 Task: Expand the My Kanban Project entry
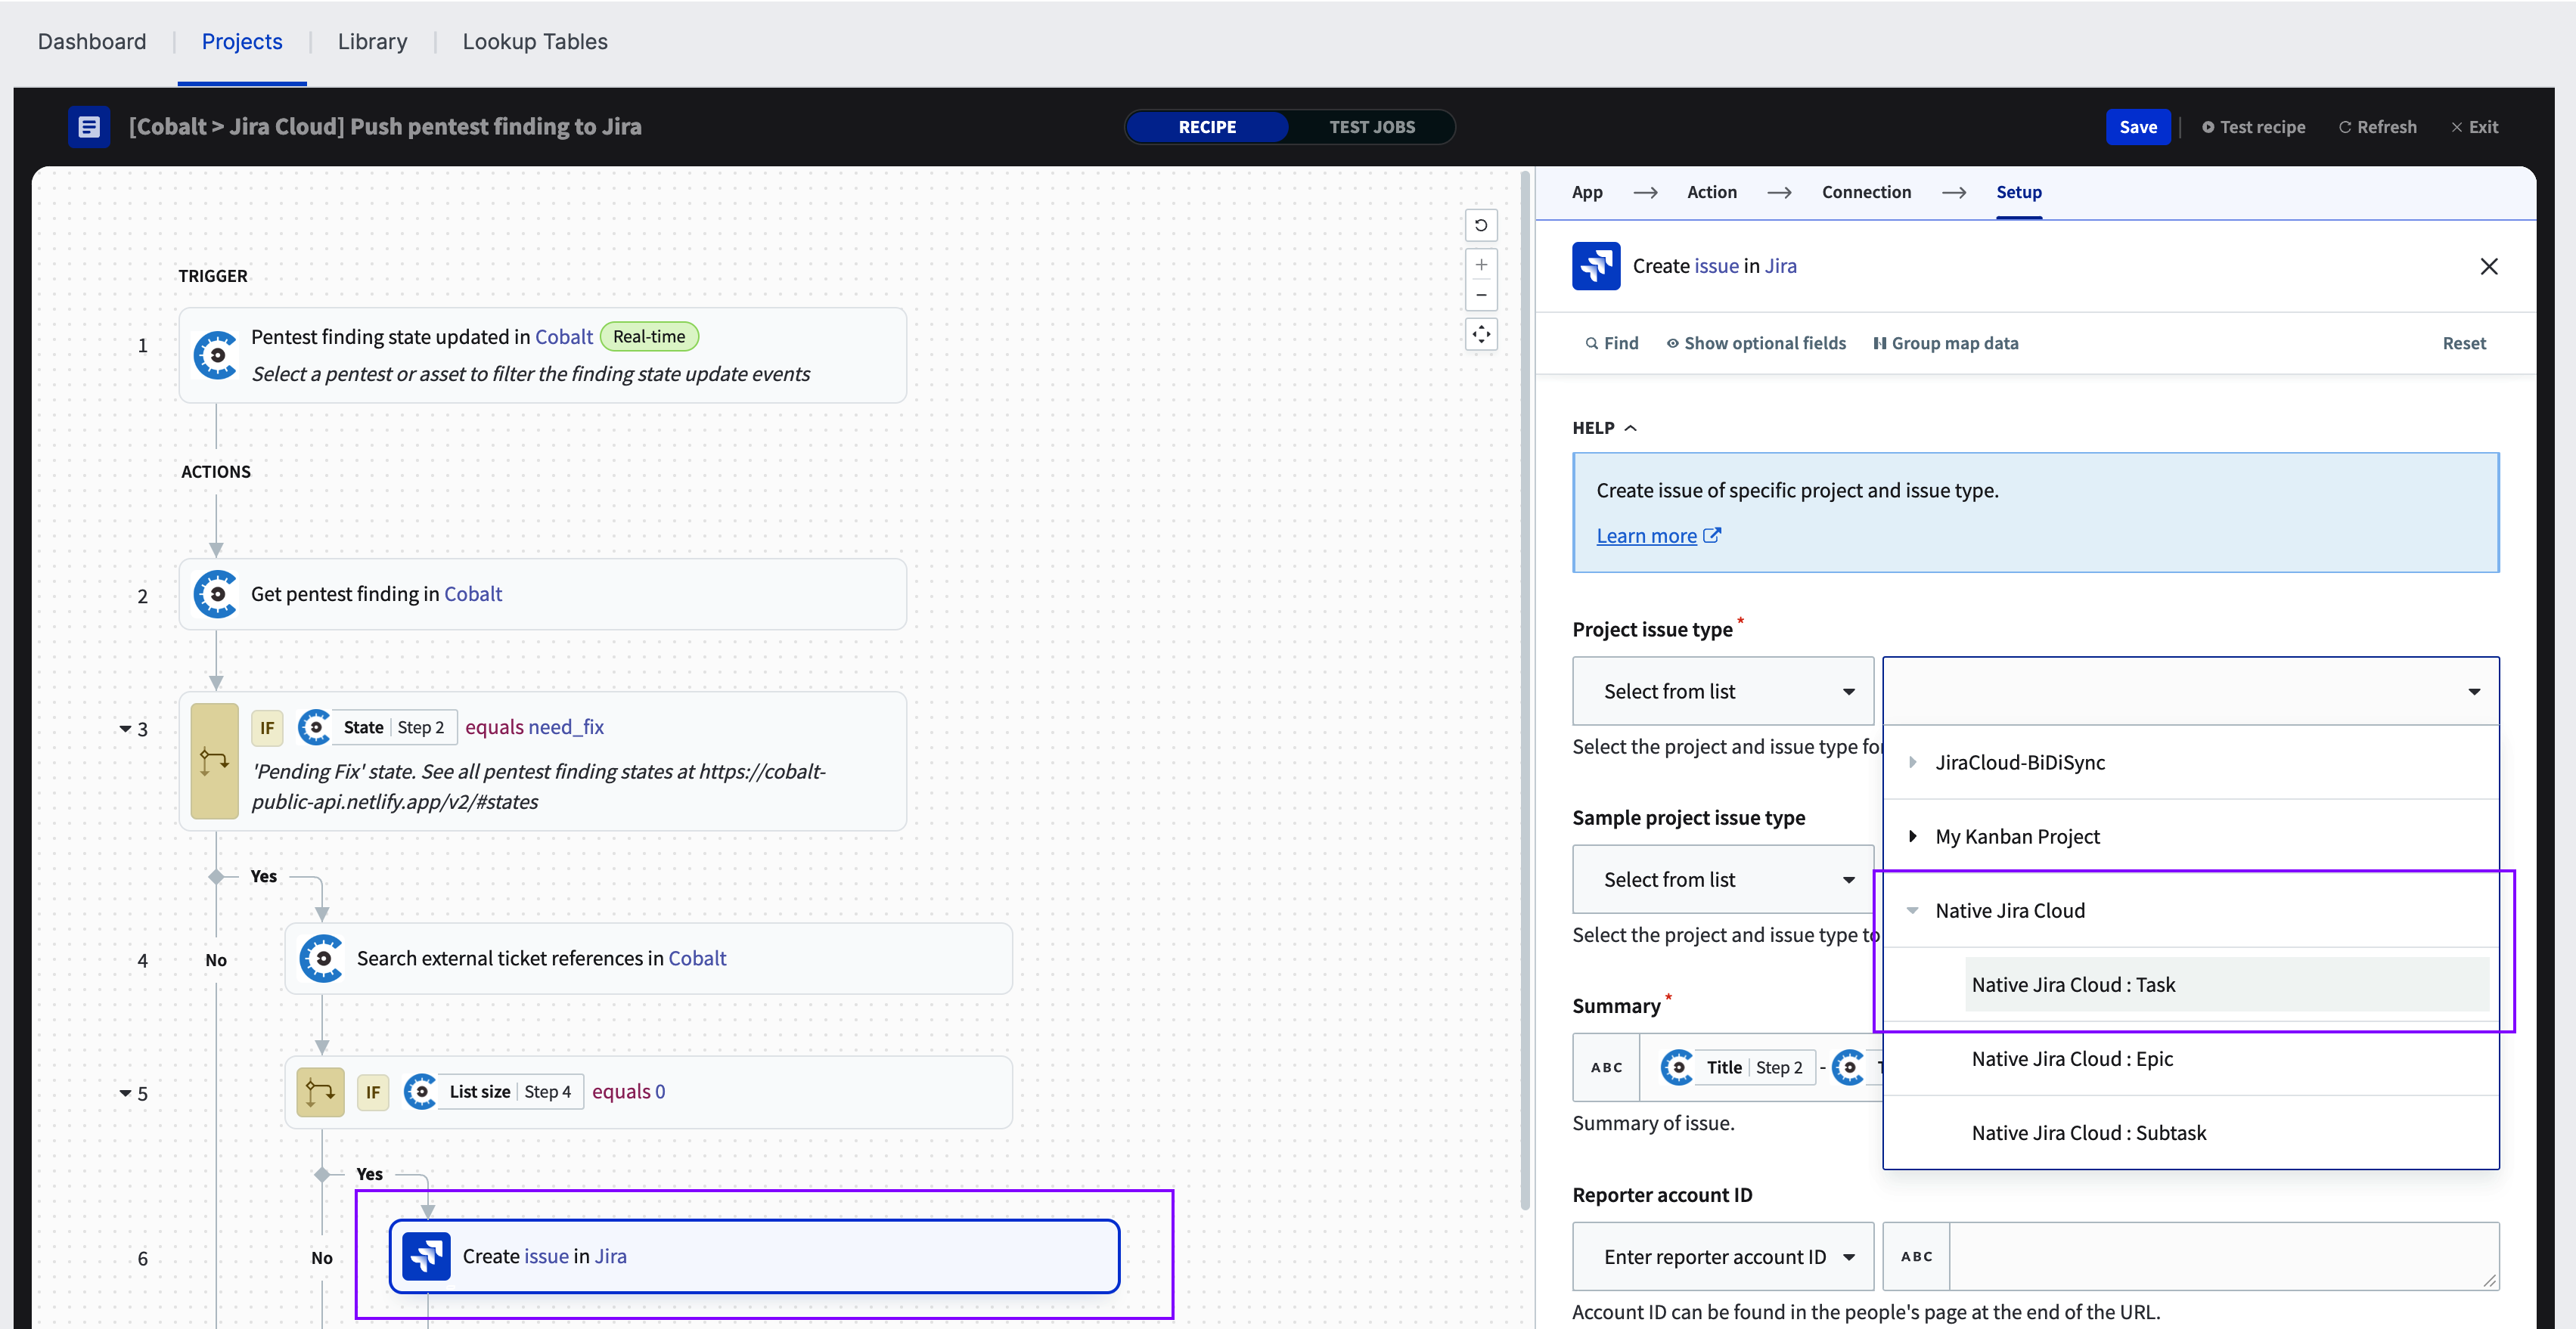[1912, 836]
